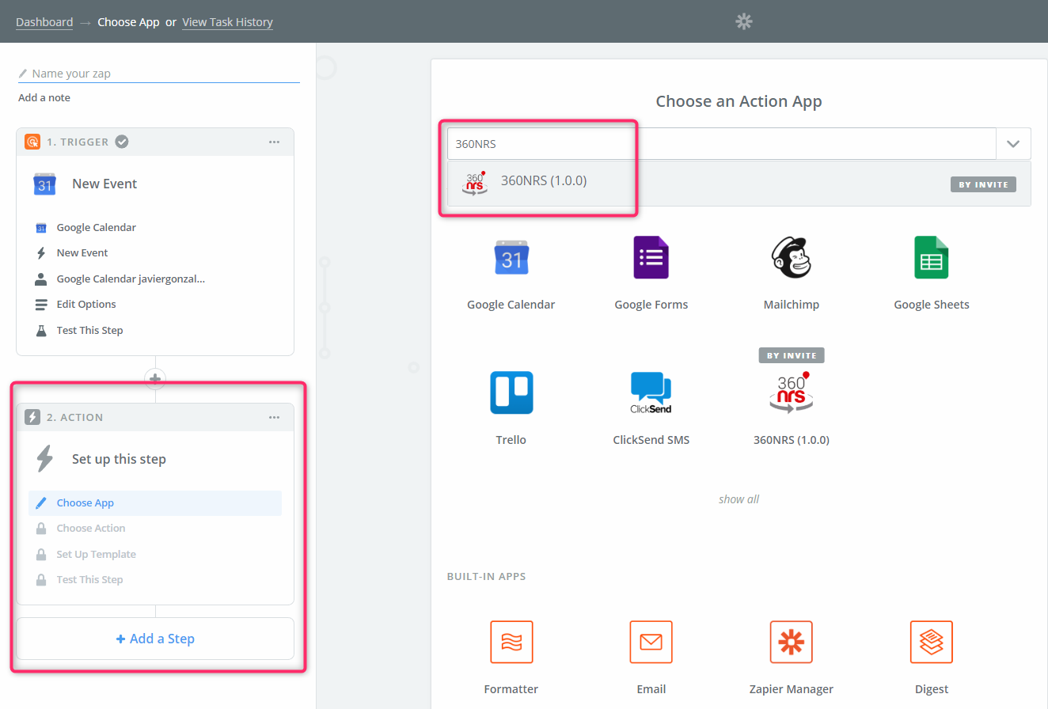Open the Formatter built-in app
The width and height of the screenshot is (1048, 709).
tap(511, 642)
